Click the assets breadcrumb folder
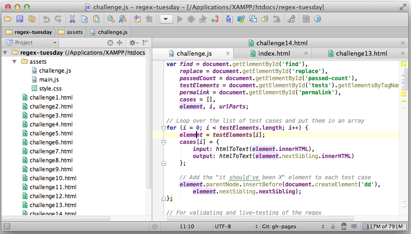The image size is (411, 234). coord(70,32)
